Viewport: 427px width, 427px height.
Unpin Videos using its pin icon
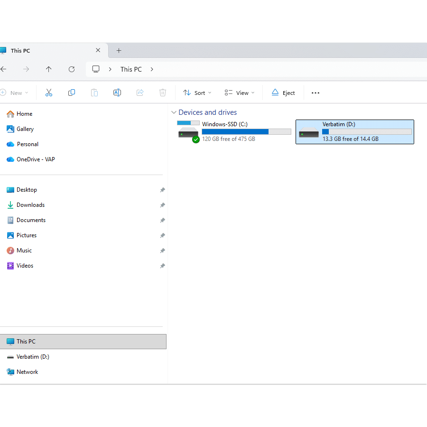[x=163, y=266]
